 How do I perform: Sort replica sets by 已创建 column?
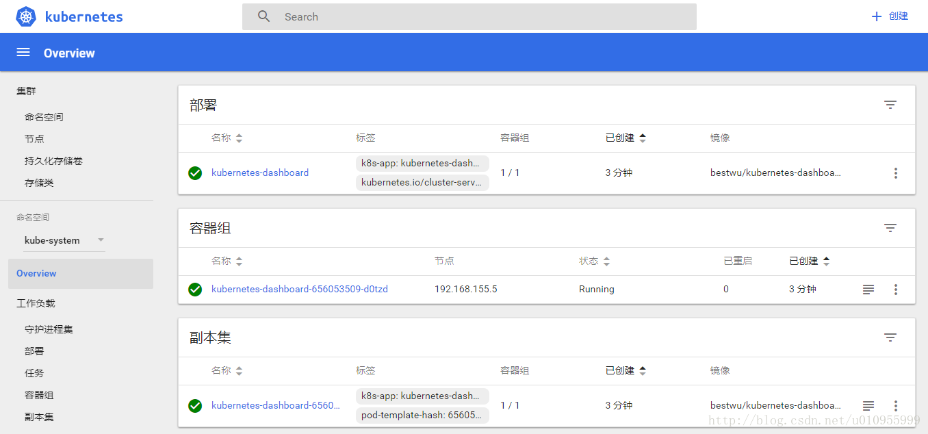click(626, 370)
